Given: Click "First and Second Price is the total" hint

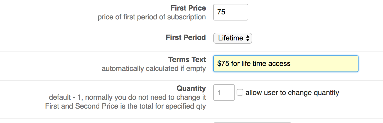Looking at the screenshot, I should point(125,106).
